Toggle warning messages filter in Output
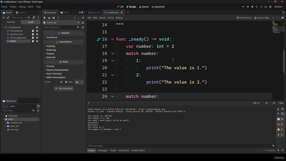The width and height of the screenshot is (286, 161). tap(280, 130)
